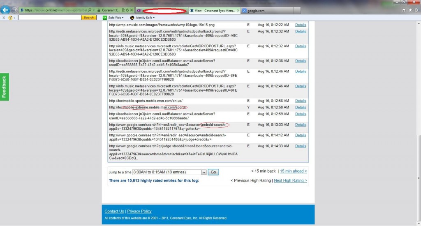
Task: Click the Norton toolbar search field
Action: click(x=50, y=17)
